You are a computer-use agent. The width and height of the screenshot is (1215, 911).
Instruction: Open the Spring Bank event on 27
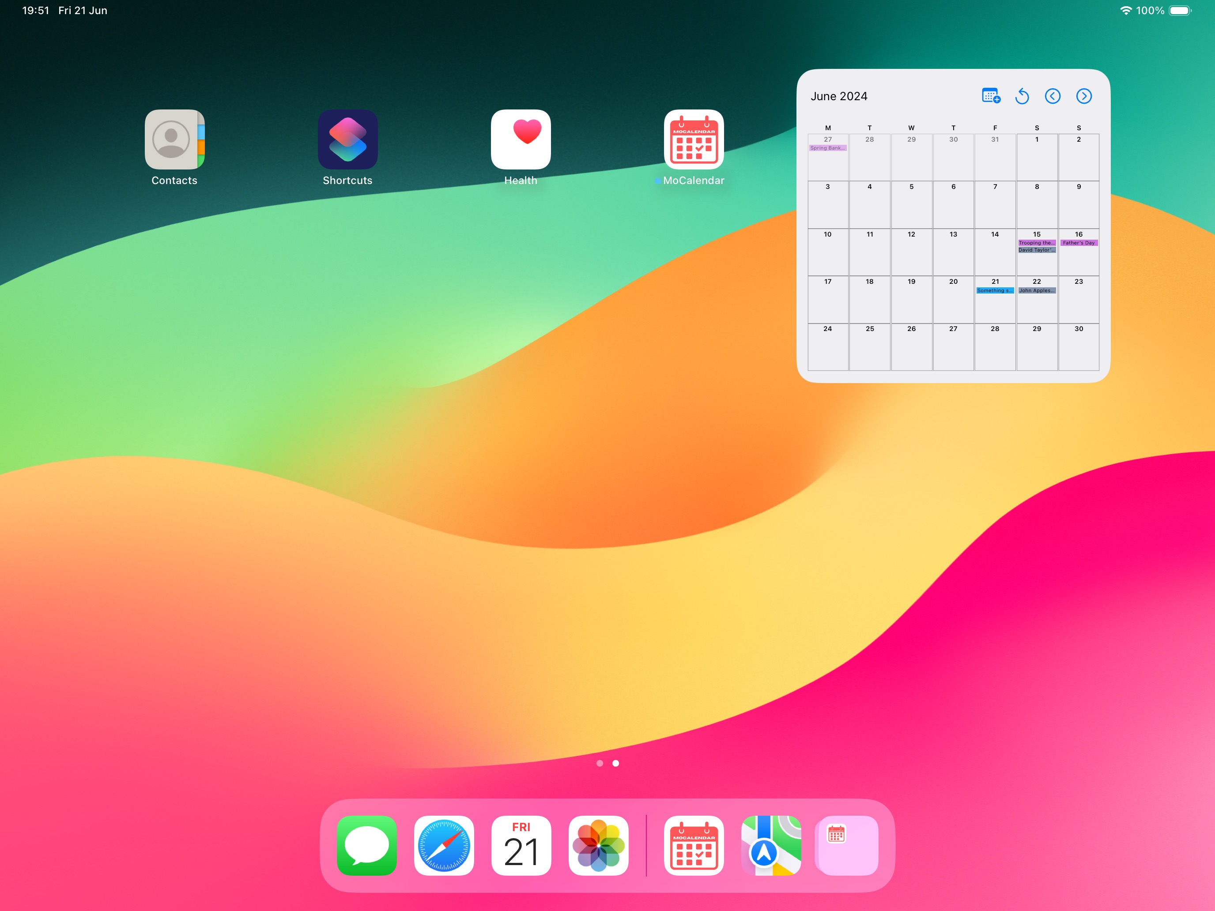[x=828, y=148]
